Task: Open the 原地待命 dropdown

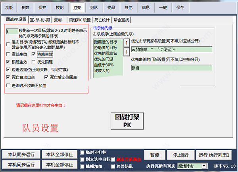Action: pyautogui.click(x=192, y=166)
